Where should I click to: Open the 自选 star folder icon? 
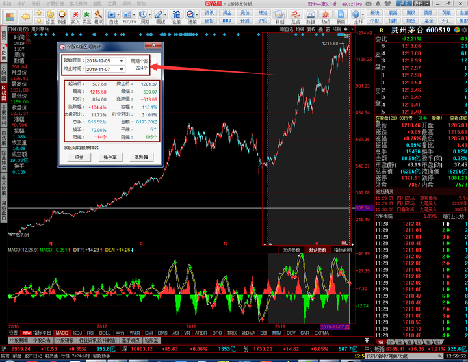tap(111, 14)
